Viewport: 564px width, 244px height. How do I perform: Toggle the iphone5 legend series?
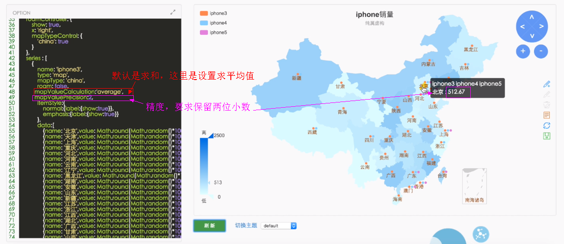(x=213, y=32)
